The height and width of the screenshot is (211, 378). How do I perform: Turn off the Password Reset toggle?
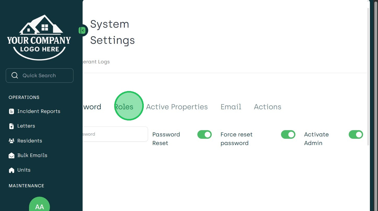204,135
